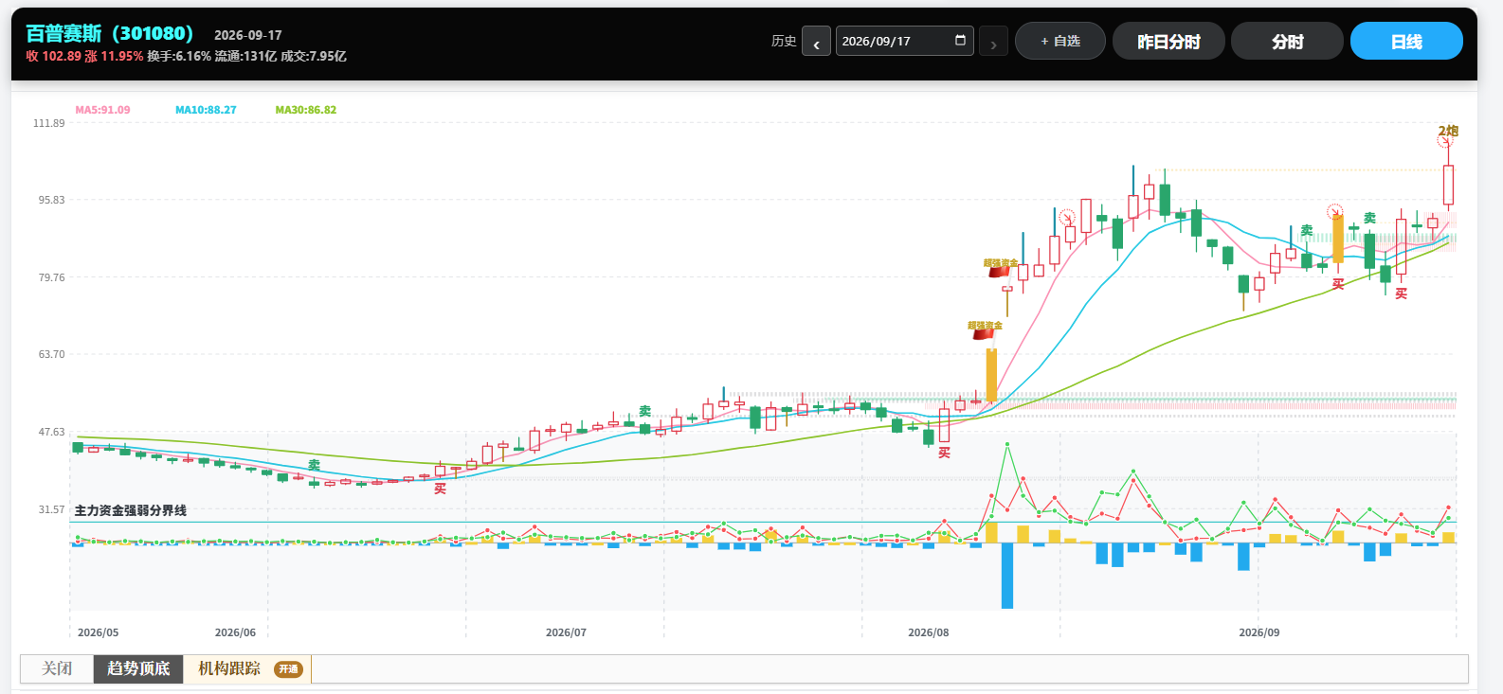The height and width of the screenshot is (694, 1503).
Task: Go to previous date with left chevron
Action: point(816,42)
